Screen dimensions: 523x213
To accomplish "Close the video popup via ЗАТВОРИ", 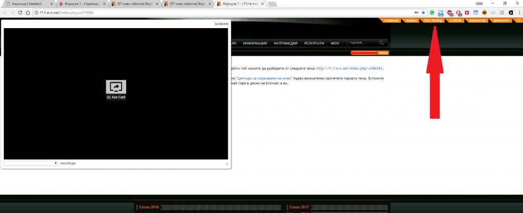I will 222,24.
